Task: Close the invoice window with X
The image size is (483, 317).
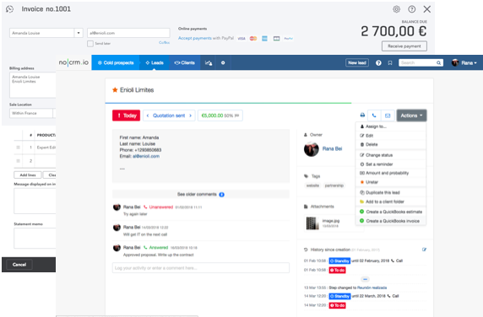Action: 427,9
